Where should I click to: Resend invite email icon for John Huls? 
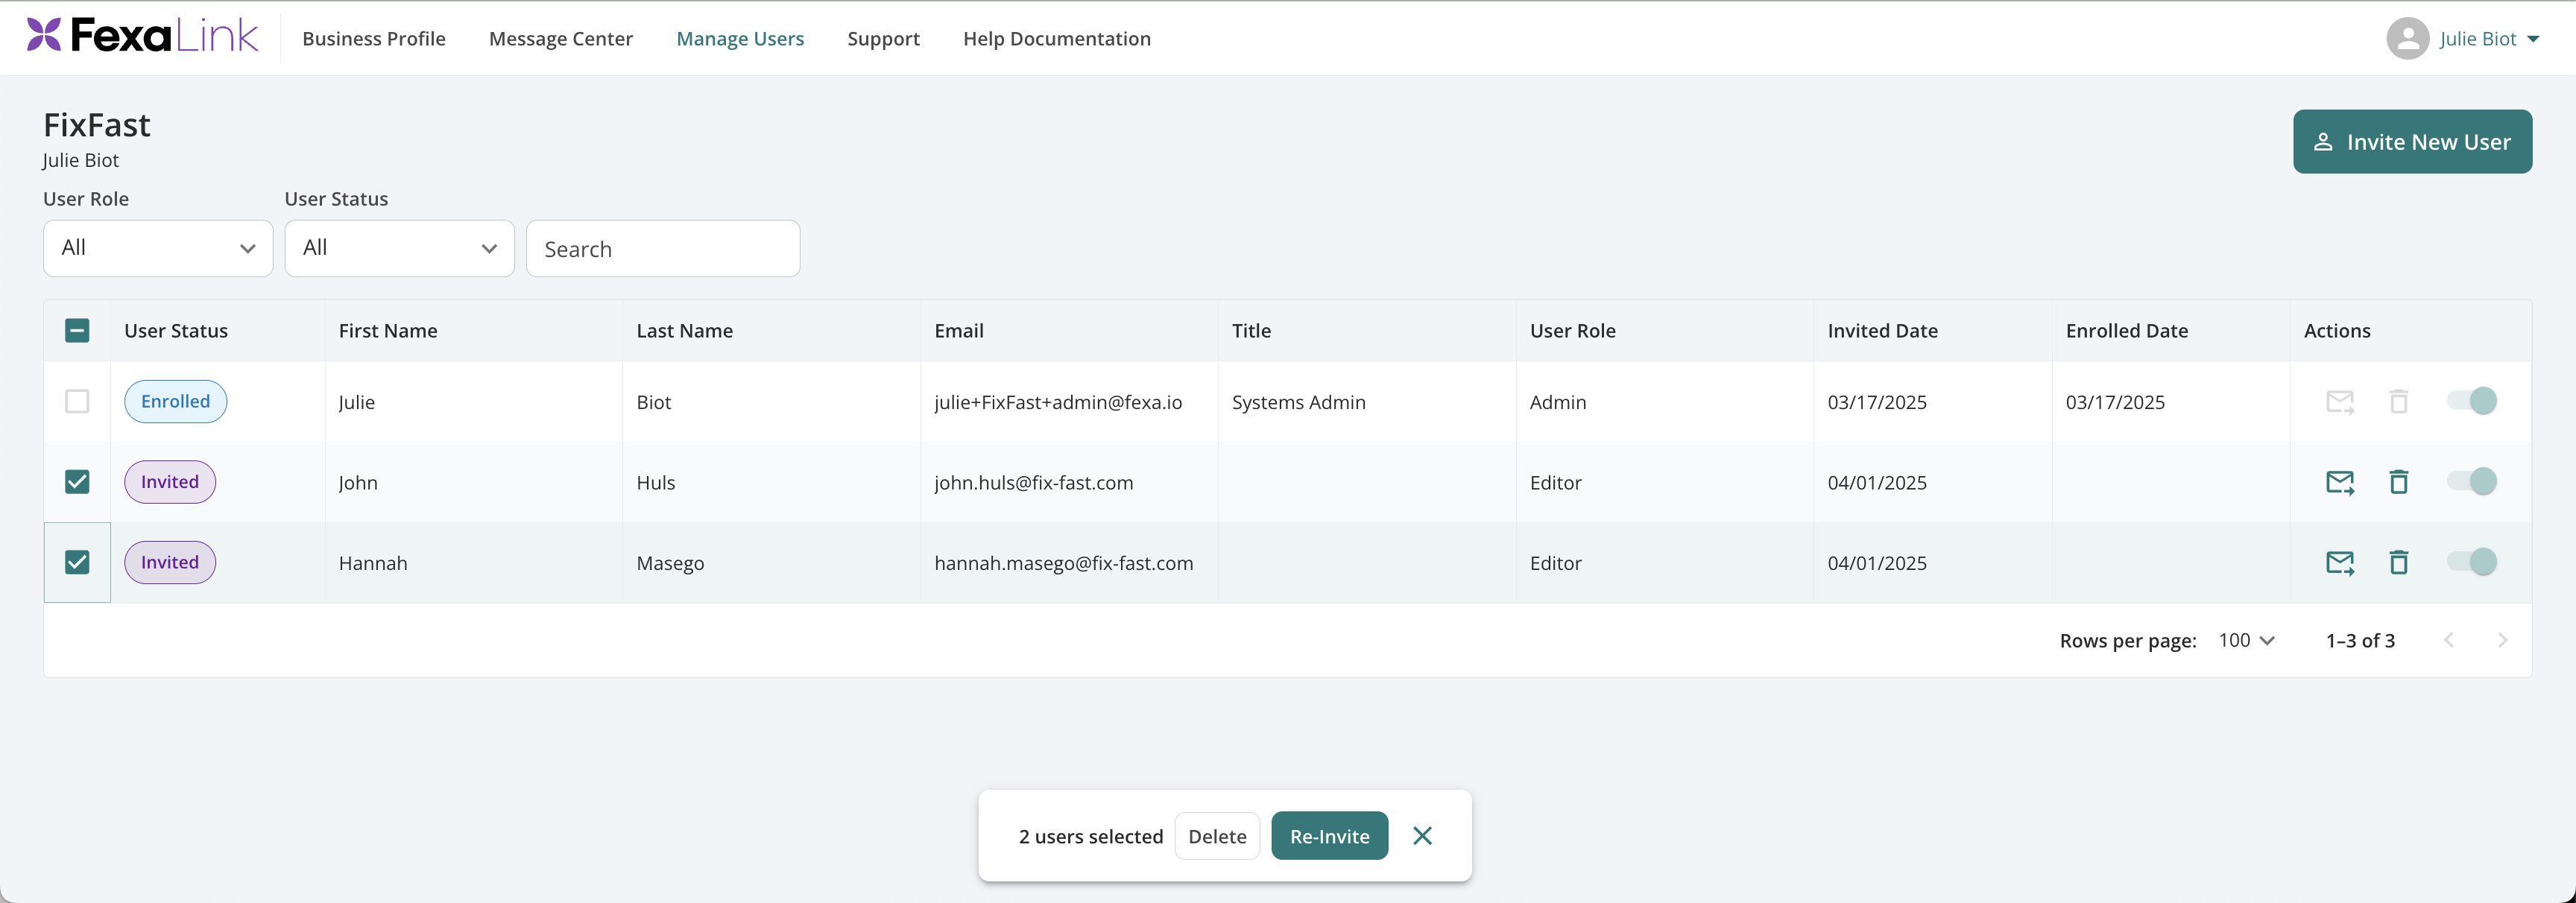(2340, 482)
